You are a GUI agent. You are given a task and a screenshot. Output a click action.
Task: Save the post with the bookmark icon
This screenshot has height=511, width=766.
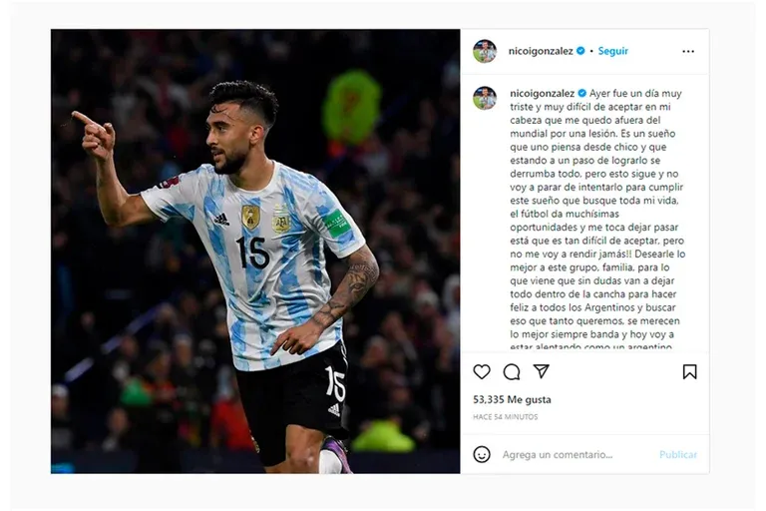click(x=689, y=371)
